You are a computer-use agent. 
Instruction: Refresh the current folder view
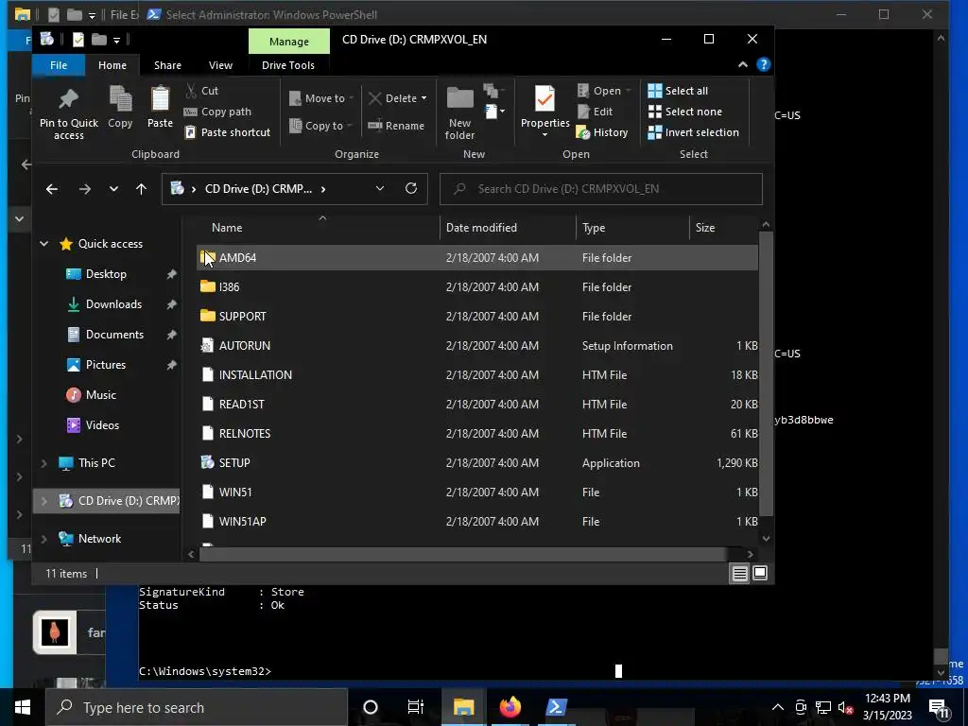(411, 188)
